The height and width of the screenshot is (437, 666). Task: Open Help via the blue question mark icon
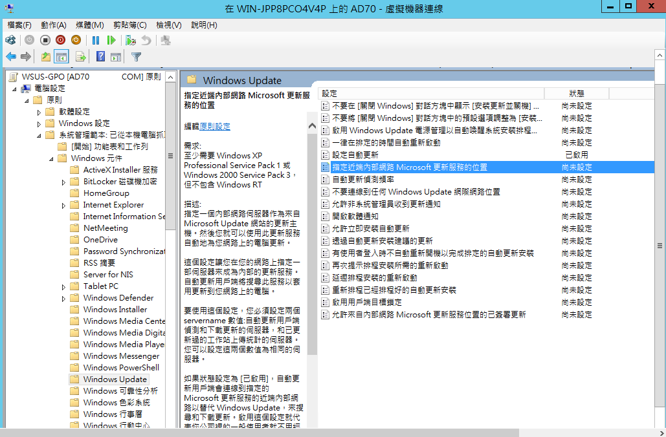coord(100,56)
